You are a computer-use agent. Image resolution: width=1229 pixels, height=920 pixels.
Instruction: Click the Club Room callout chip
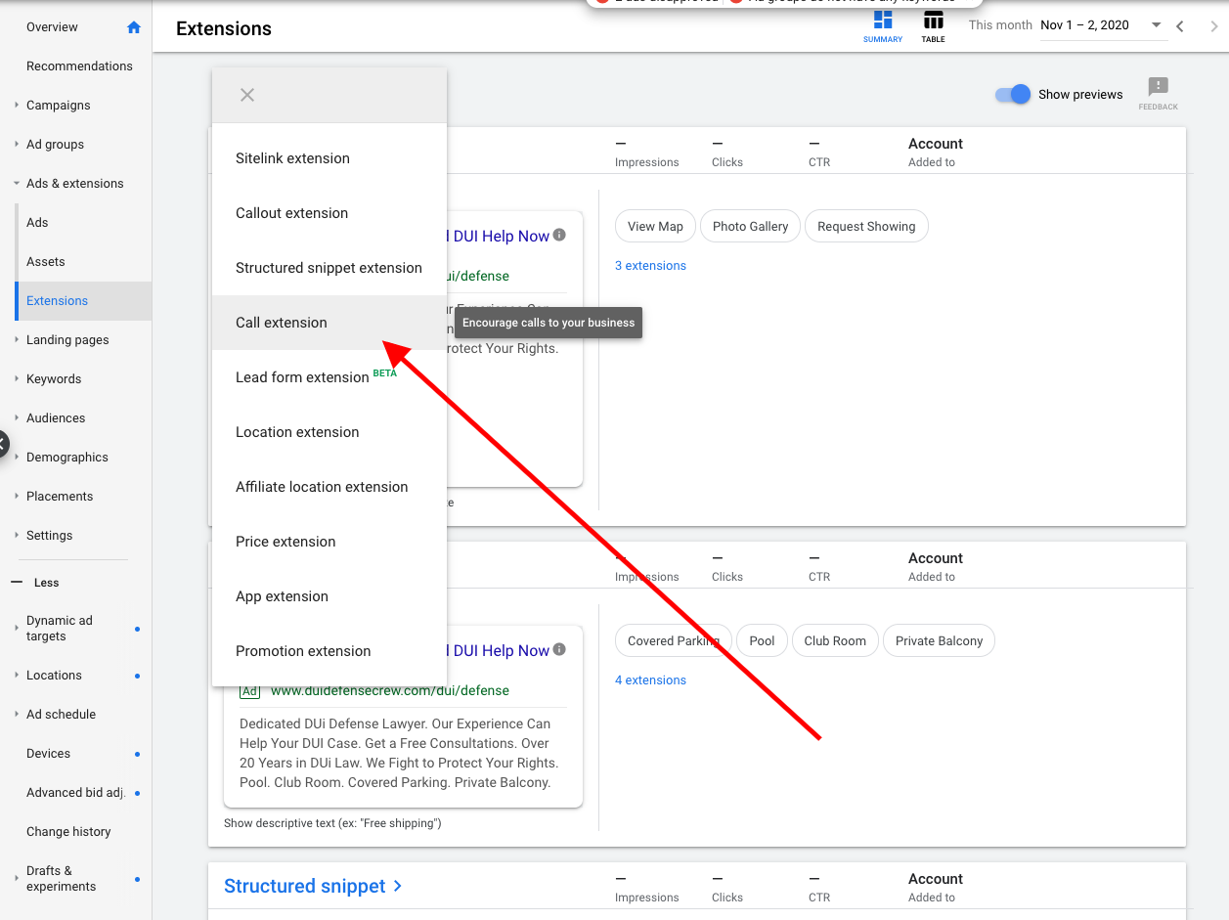click(835, 640)
